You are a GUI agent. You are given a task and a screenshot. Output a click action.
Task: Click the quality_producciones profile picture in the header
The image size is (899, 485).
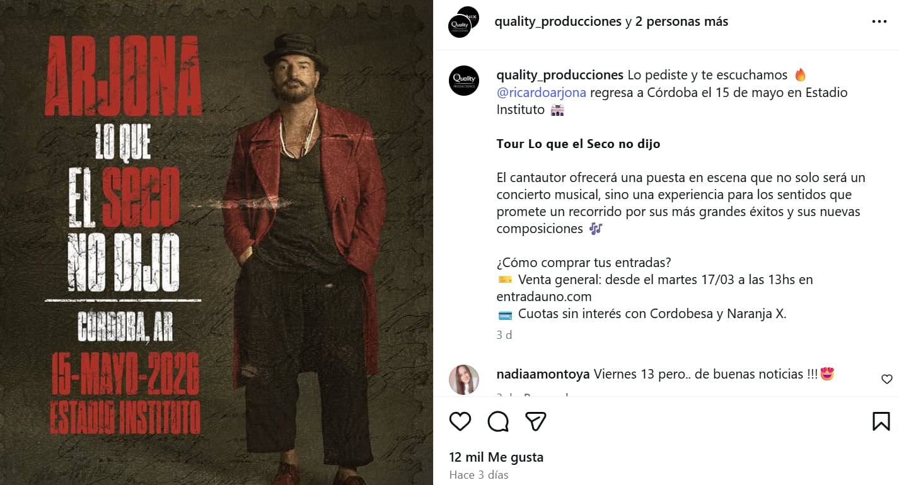click(463, 21)
